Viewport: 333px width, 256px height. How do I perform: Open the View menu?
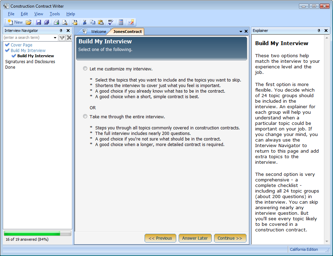39,14
